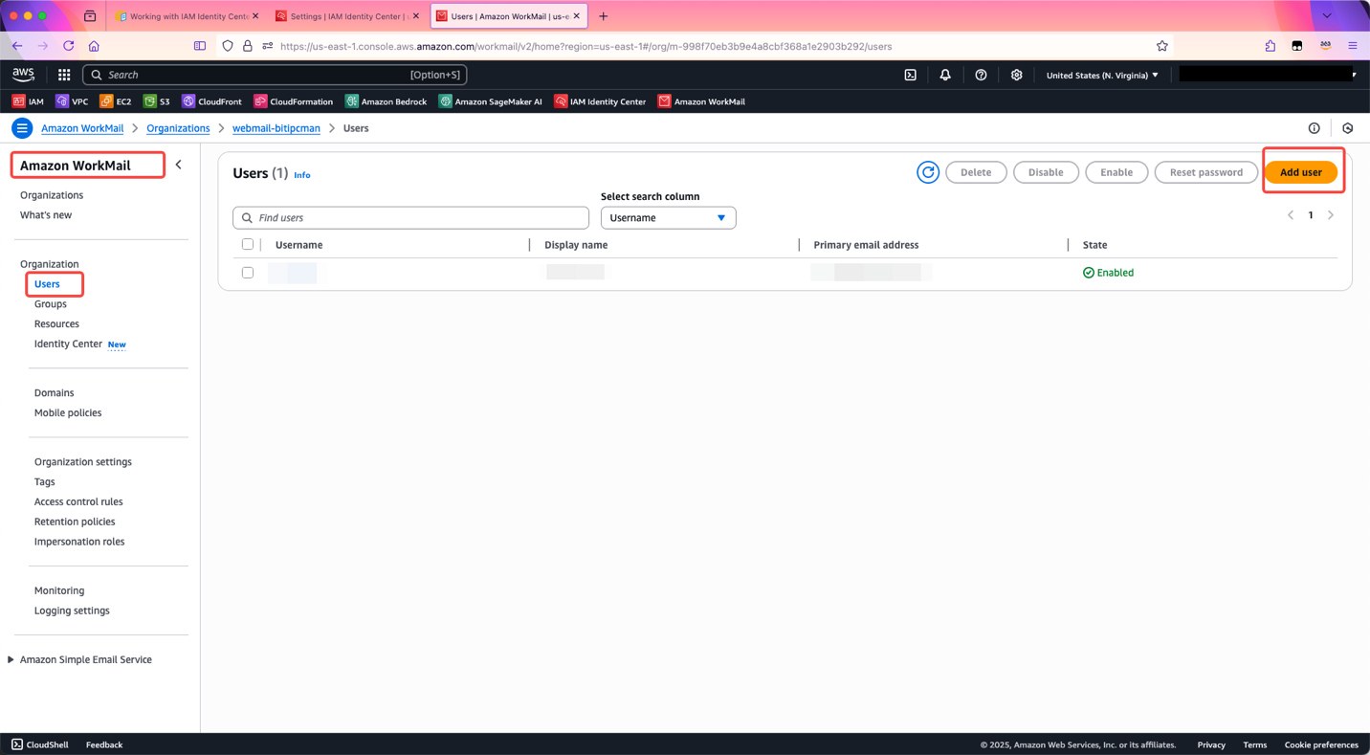Open the notifications bell
Screen dimensions: 1370x755
pyautogui.click(x=945, y=75)
